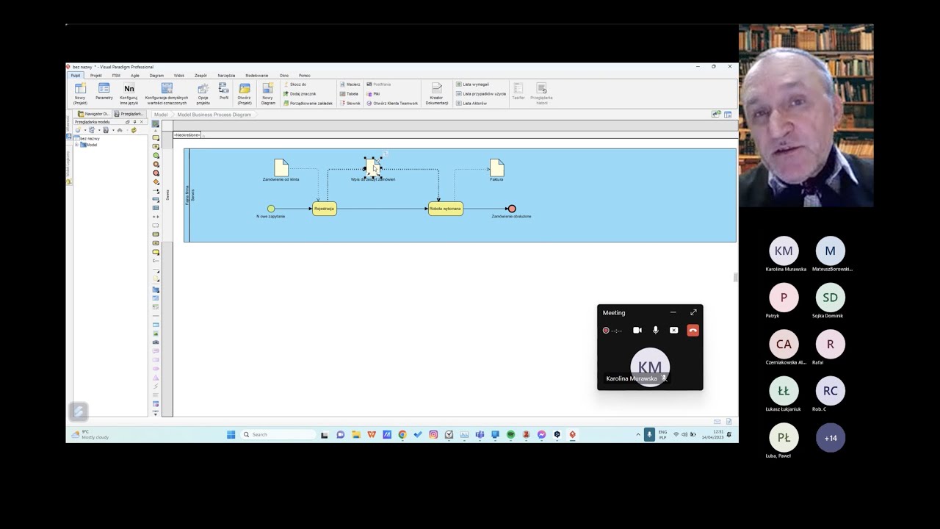Click red hang-up button in Meeting window
940x529 pixels.
pos(693,331)
